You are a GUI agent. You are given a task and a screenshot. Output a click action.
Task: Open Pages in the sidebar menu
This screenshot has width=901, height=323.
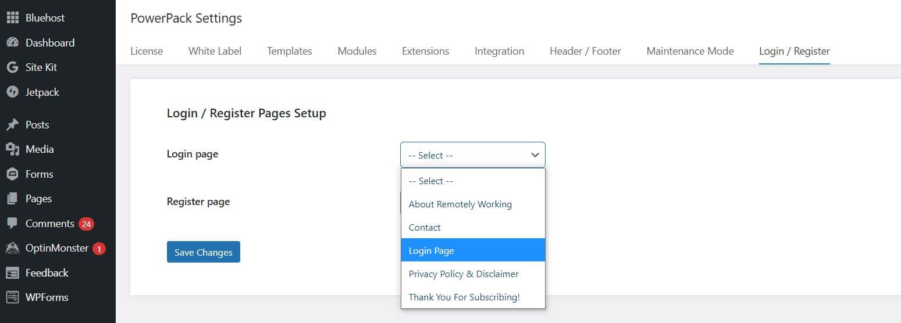click(38, 199)
